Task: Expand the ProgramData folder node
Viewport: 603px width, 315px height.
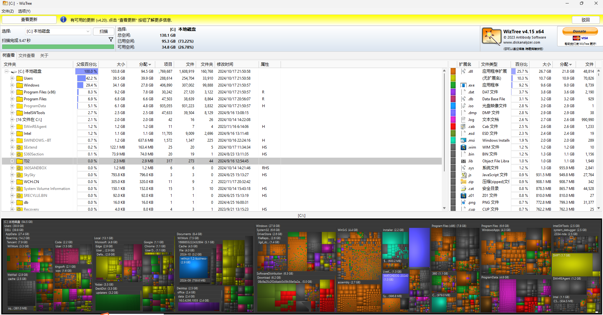Action: point(12,106)
